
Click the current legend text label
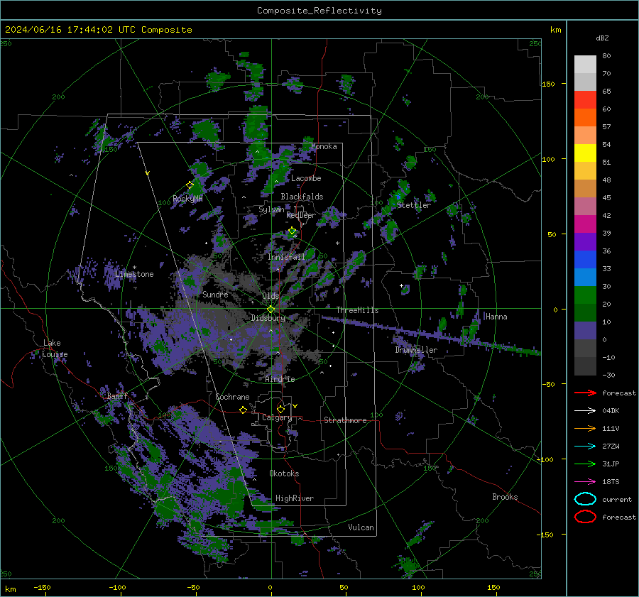[617, 500]
